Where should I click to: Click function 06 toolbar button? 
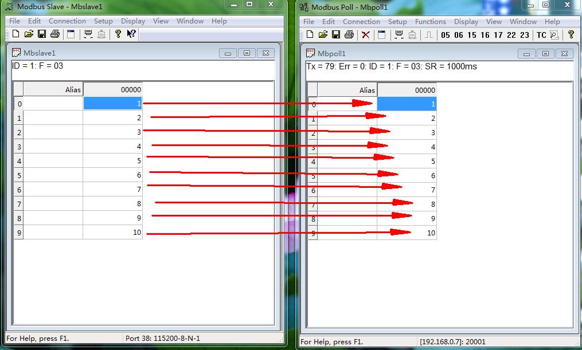(459, 35)
